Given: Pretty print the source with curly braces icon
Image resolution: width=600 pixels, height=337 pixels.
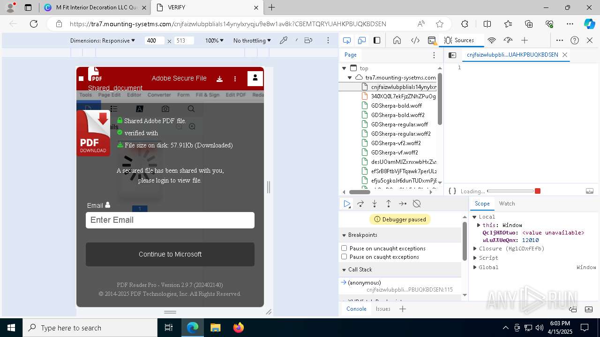Looking at the screenshot, I should point(452,191).
